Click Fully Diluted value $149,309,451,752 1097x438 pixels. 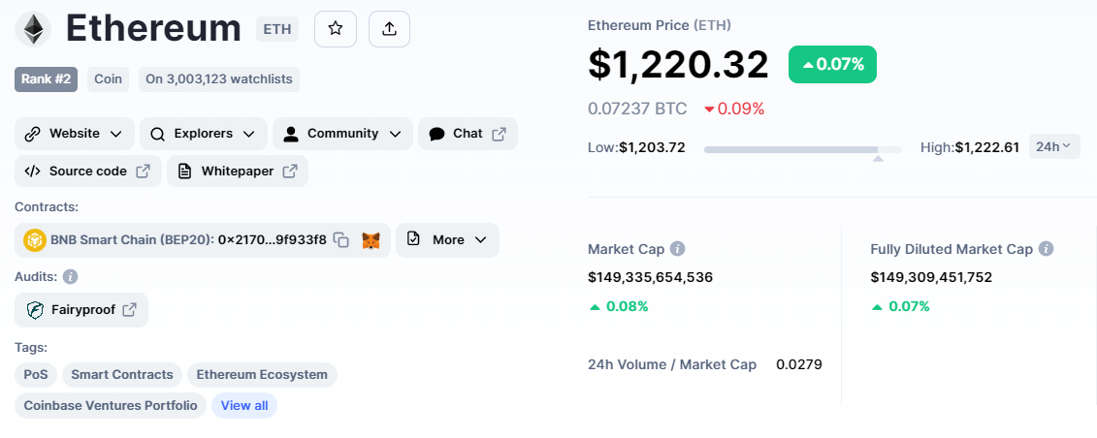pos(931,277)
